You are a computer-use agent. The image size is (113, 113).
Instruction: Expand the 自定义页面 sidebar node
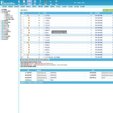[1, 25]
